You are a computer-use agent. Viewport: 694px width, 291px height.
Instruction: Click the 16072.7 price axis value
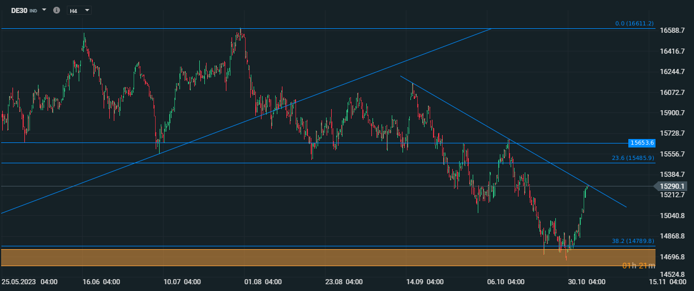(672, 92)
